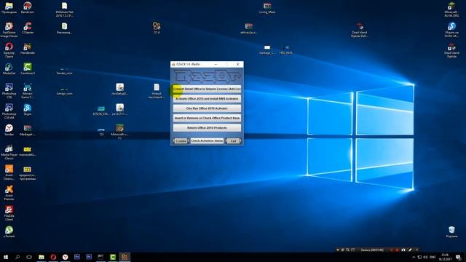This screenshot has width=466, height=262.
Task: Click Rearm Office 2010 Products button
Action: pyautogui.click(x=207, y=128)
